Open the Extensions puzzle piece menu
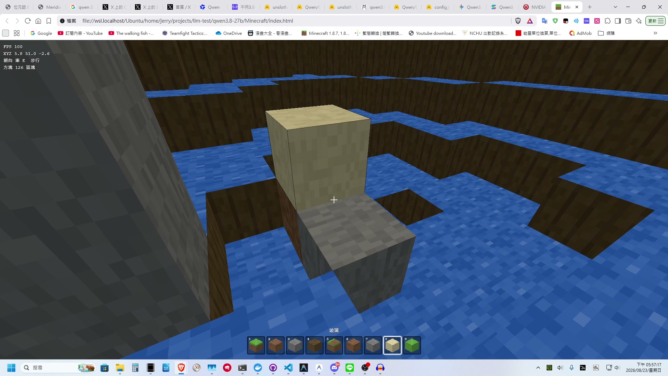The width and height of the screenshot is (668, 376). (607, 21)
